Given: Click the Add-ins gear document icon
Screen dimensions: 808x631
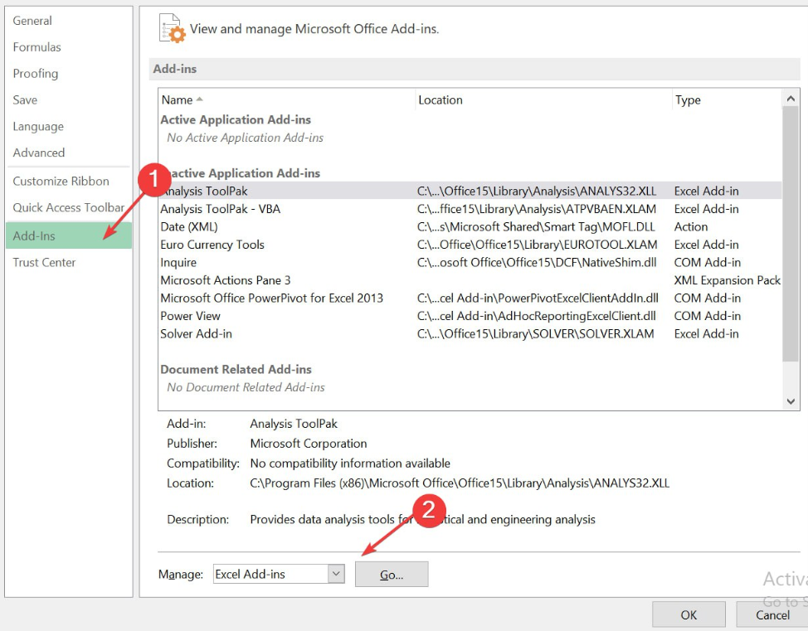Looking at the screenshot, I should 172,28.
